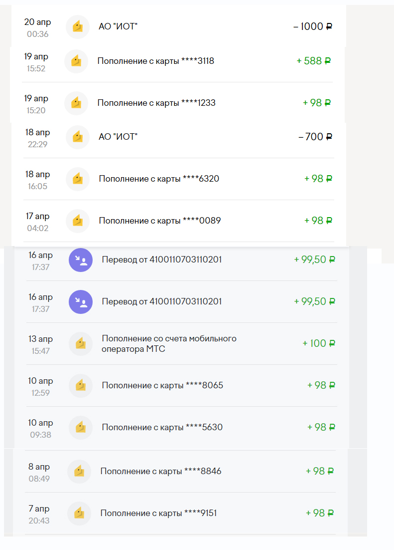The height and width of the screenshot is (550, 394).
Task: Click the date 13 апр 15:47
Action: (40, 344)
